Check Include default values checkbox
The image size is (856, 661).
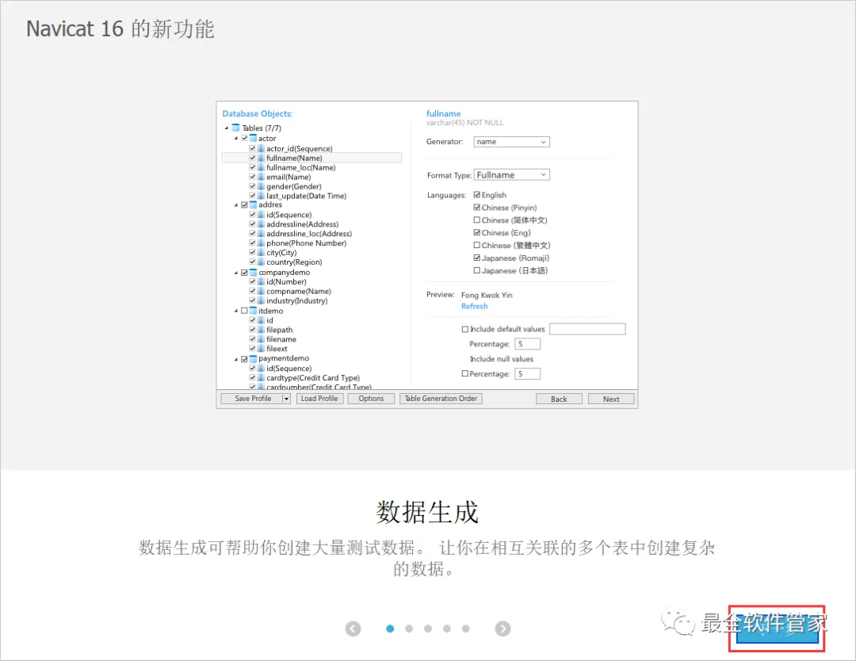[x=465, y=329]
